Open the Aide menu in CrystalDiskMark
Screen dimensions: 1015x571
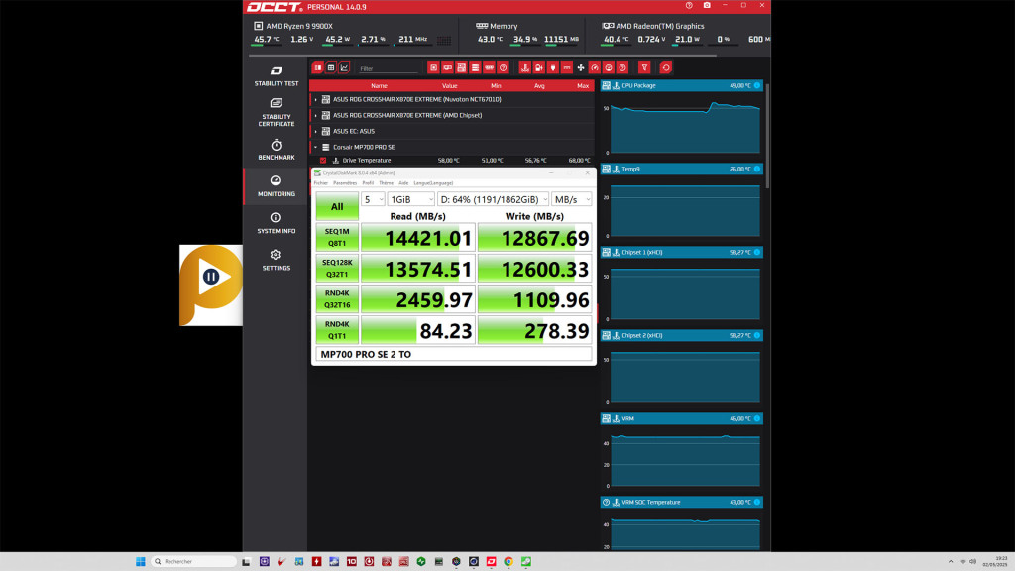tap(403, 183)
